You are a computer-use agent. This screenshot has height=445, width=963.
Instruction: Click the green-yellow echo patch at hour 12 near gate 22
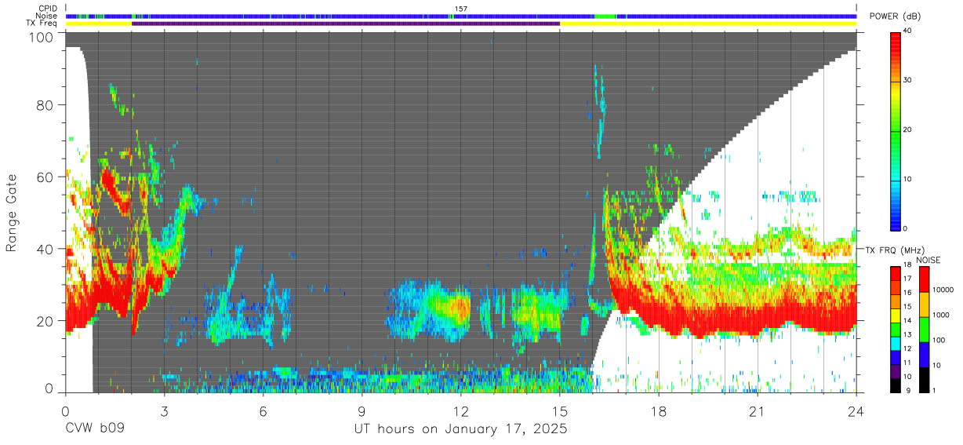point(453,306)
